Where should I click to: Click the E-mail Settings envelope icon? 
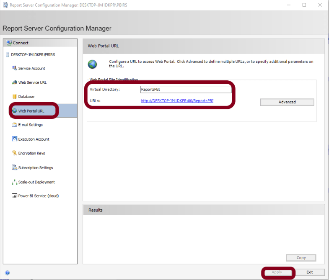click(x=15, y=125)
